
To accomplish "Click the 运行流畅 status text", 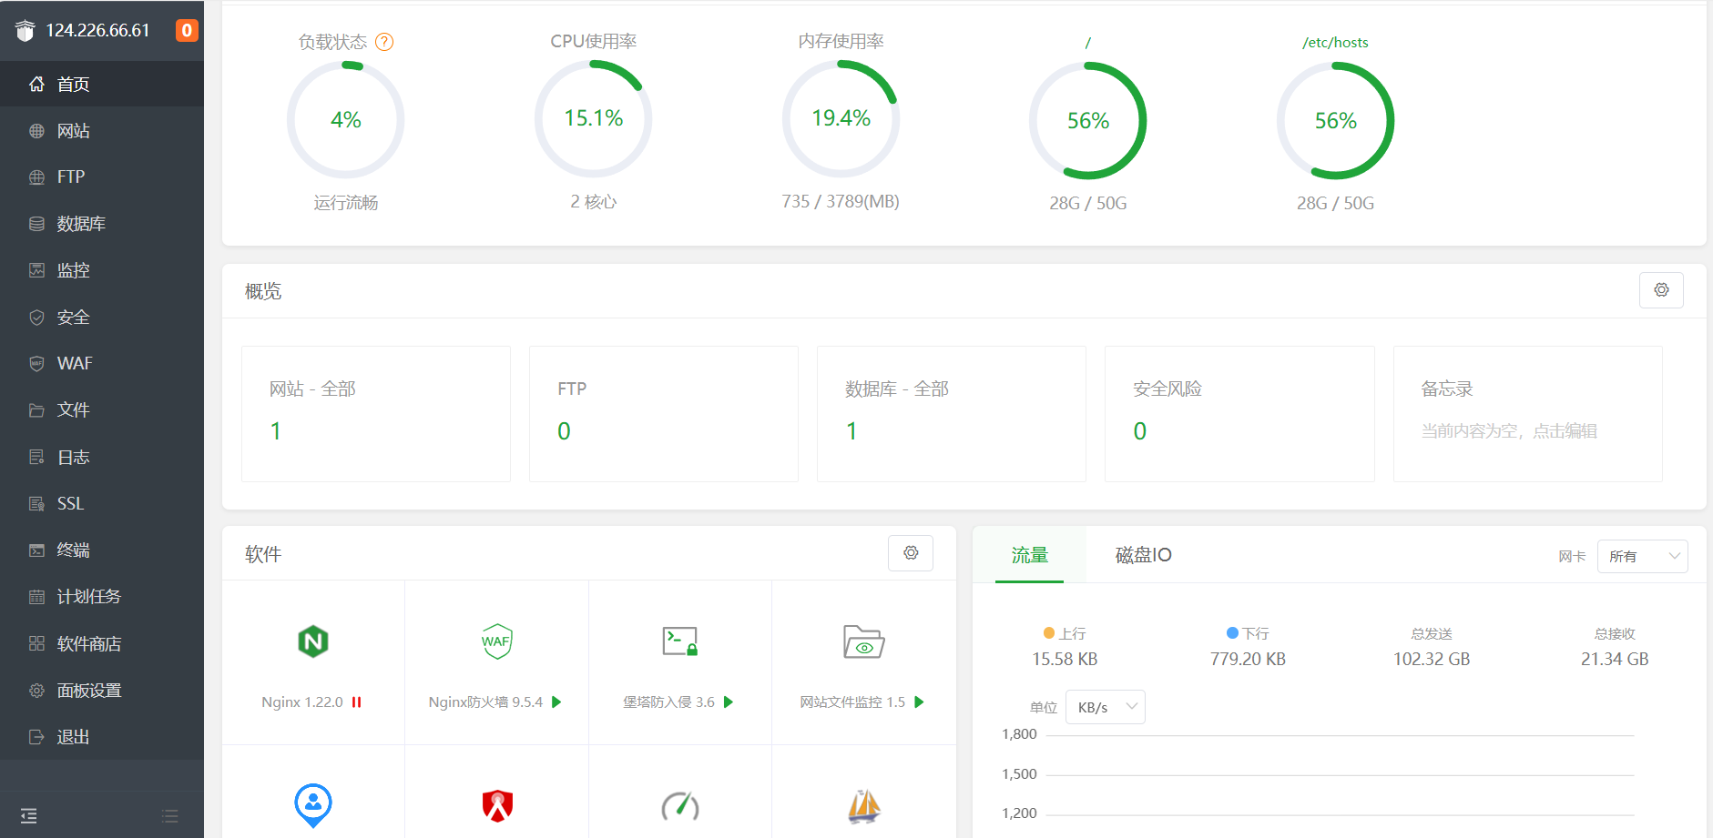I will tap(346, 203).
